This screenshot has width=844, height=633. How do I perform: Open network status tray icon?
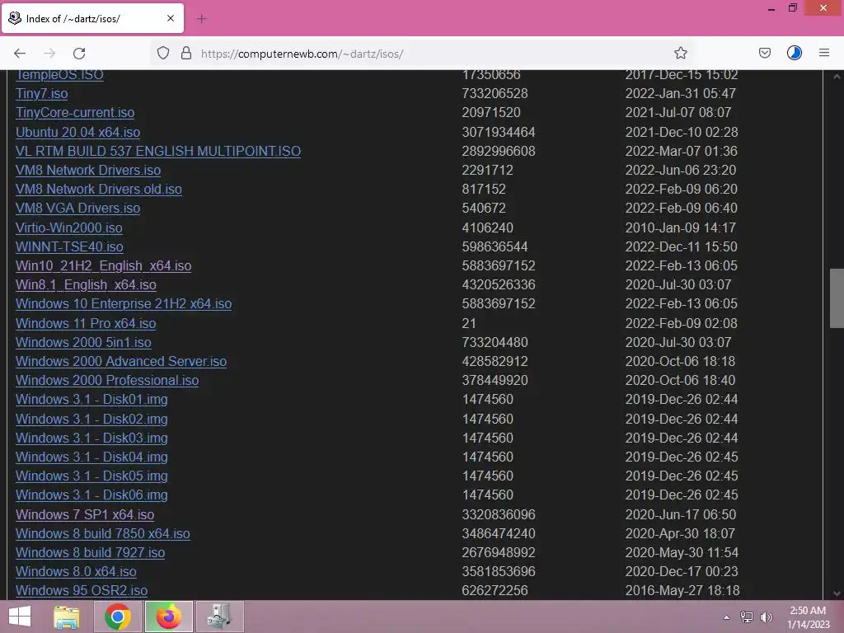747,617
